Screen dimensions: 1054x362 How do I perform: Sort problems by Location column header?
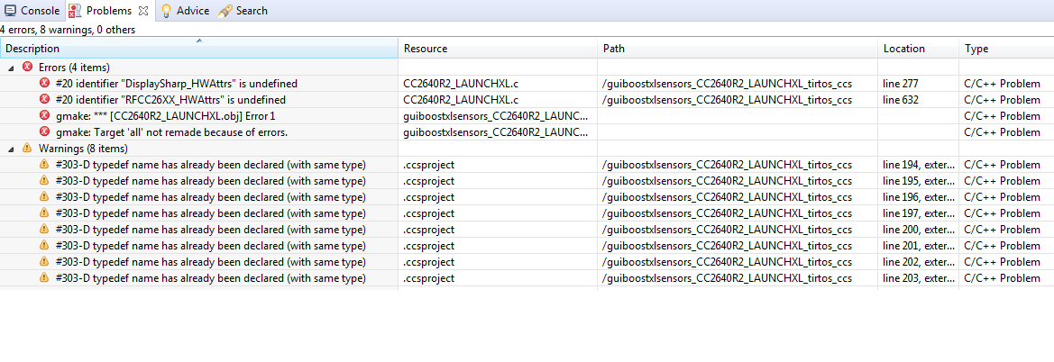pyautogui.click(x=903, y=49)
